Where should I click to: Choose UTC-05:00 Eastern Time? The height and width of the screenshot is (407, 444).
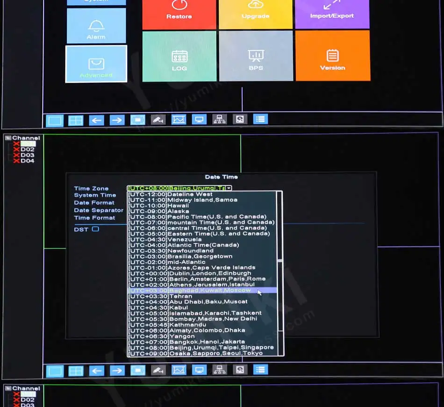click(x=202, y=234)
